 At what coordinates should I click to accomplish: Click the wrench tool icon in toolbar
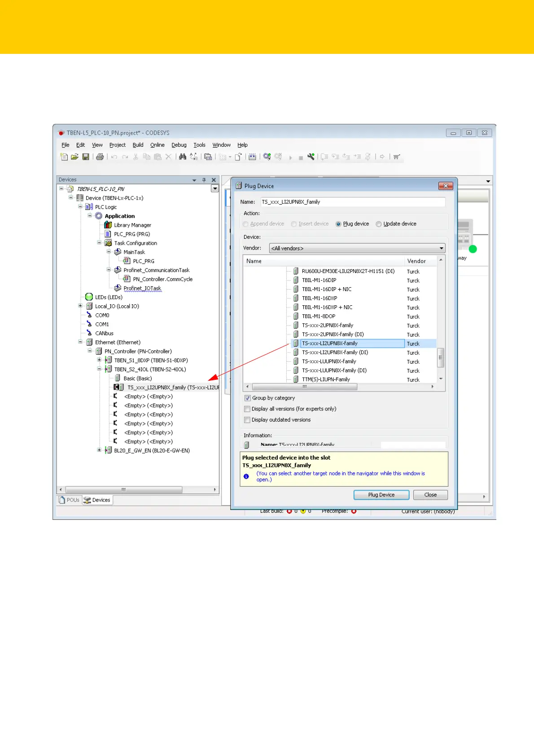coord(311,157)
